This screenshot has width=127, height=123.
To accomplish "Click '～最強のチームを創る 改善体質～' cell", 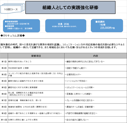I will (96, 107).
